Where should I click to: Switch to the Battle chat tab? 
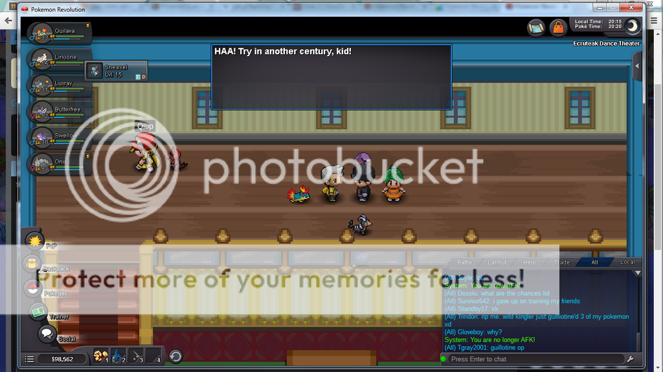pos(464,262)
